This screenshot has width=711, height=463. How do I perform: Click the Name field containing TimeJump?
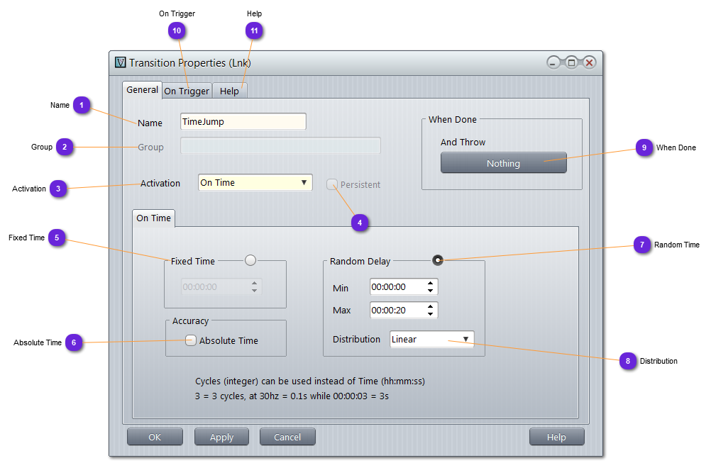coord(243,122)
